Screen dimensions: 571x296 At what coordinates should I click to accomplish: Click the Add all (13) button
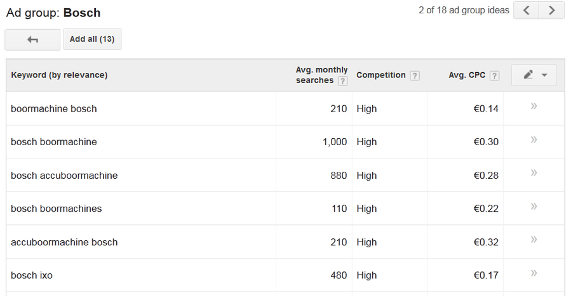point(92,39)
